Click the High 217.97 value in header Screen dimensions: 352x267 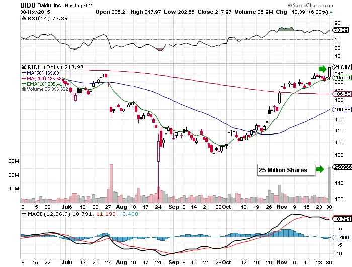pos(146,12)
